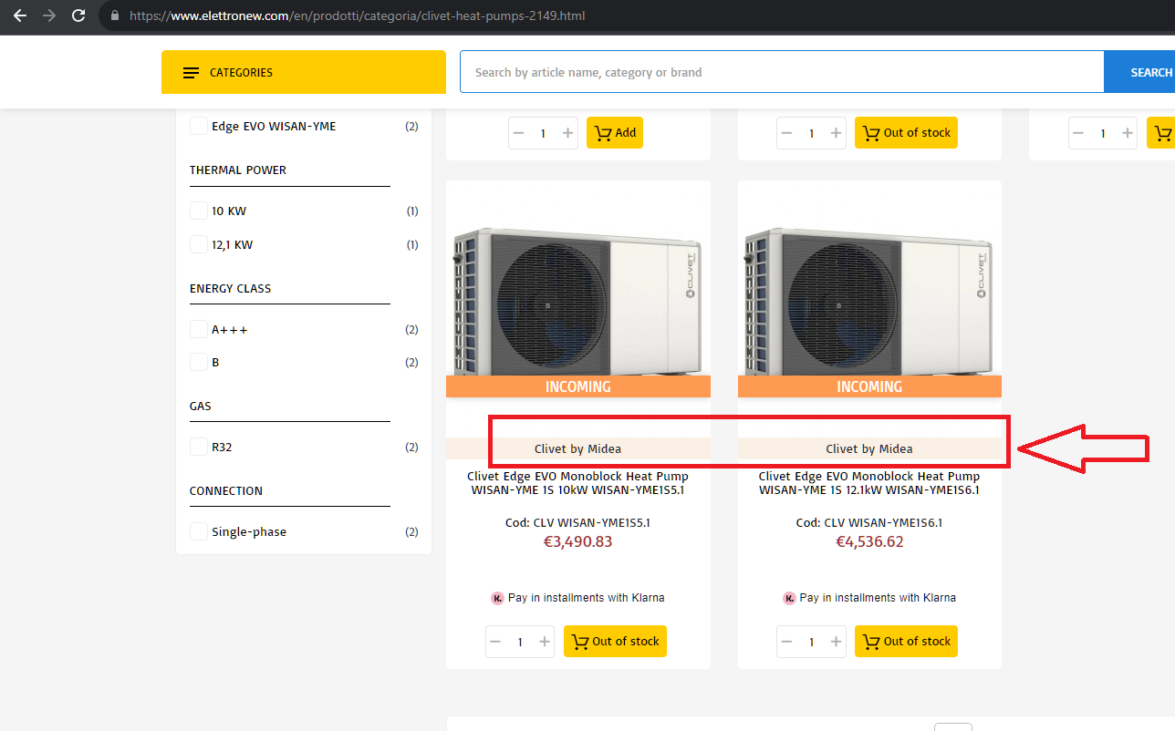This screenshot has height=731, width=1175.
Task: Click the browser forward arrow
Action: (49, 15)
